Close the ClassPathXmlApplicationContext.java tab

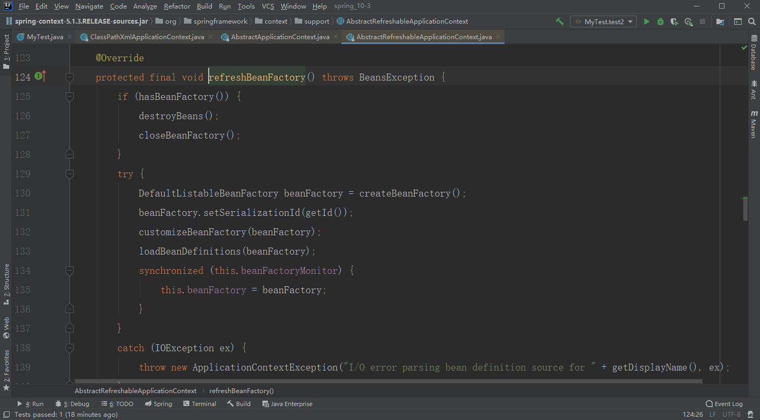coord(210,37)
